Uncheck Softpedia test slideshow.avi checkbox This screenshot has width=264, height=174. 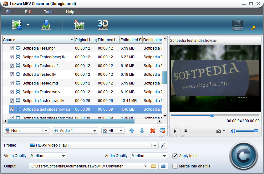click(12, 109)
